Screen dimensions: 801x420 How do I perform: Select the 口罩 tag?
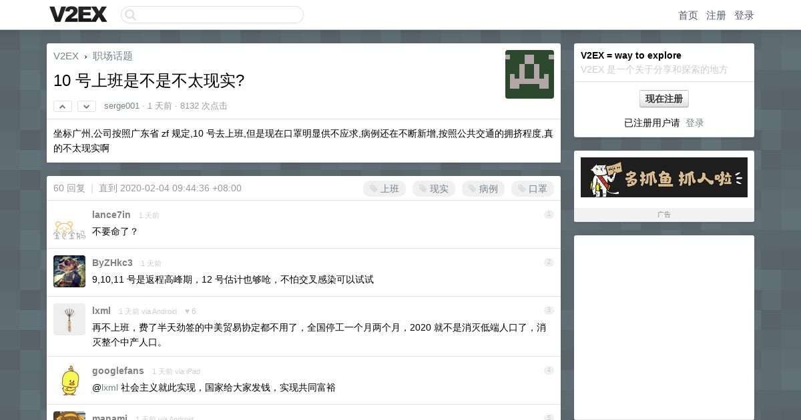pyautogui.click(x=533, y=189)
